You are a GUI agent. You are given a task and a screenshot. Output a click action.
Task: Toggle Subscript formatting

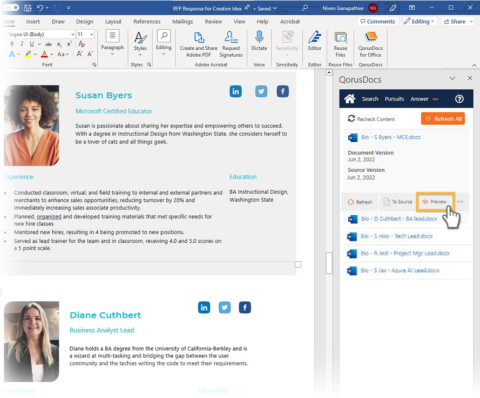[x=60, y=44]
